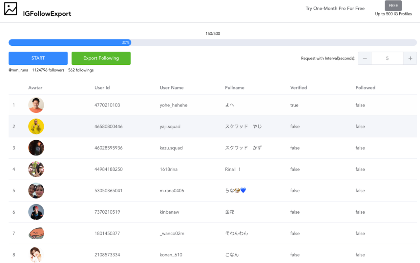Viewport: 420px width, 263px height.
Task: Select user name yohe_hehehe
Action: [174, 105]
